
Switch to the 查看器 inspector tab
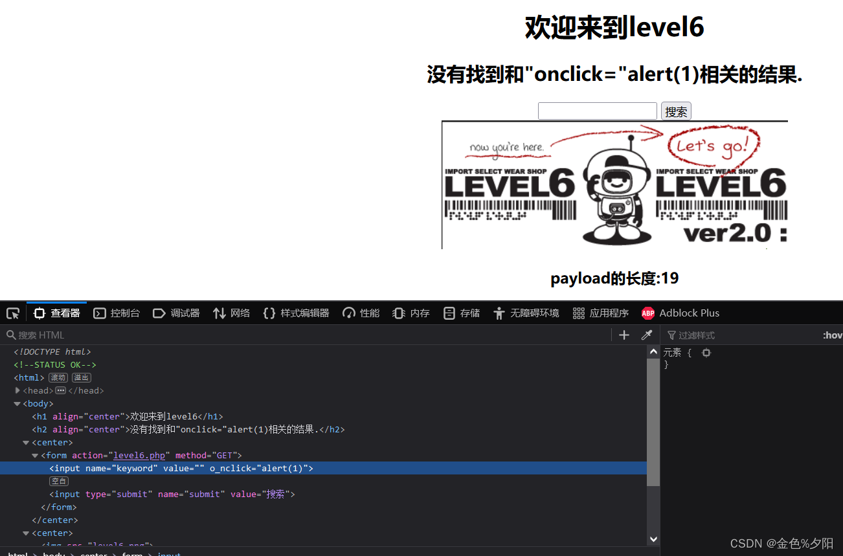tap(56, 313)
